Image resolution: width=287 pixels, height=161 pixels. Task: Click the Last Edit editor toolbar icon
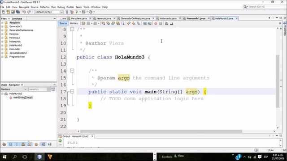83,23
